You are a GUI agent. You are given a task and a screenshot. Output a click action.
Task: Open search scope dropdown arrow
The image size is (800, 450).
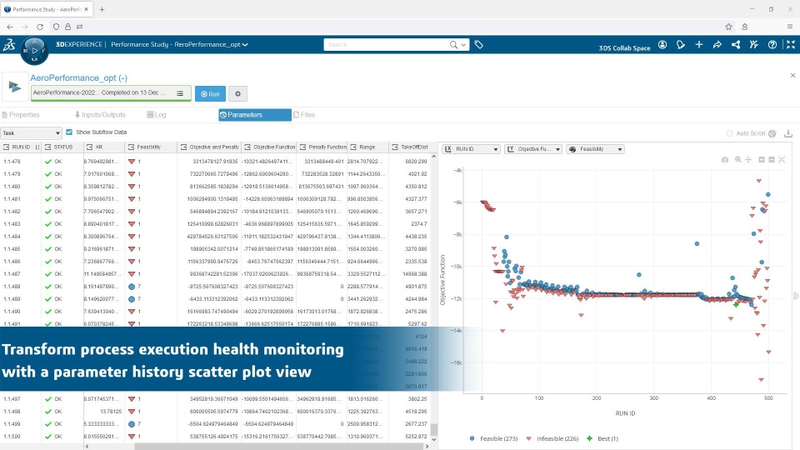[463, 45]
